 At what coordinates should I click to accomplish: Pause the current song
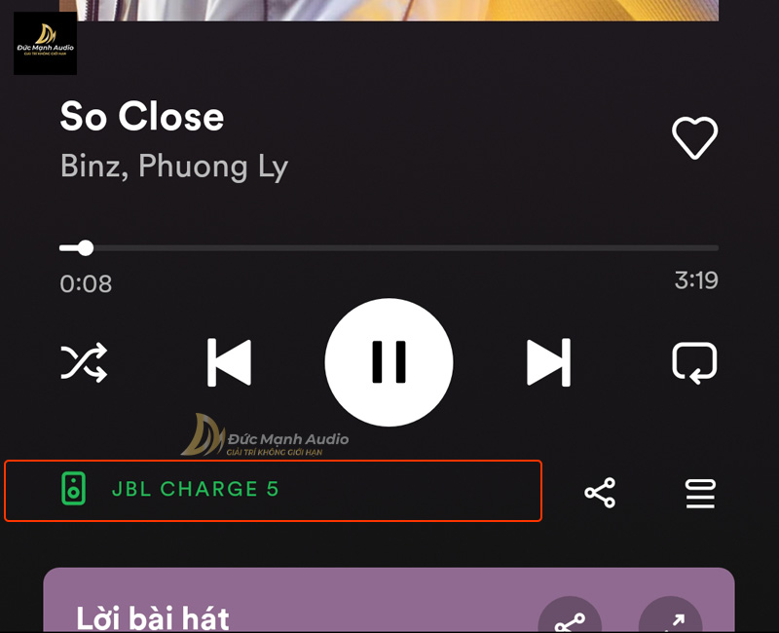389,362
